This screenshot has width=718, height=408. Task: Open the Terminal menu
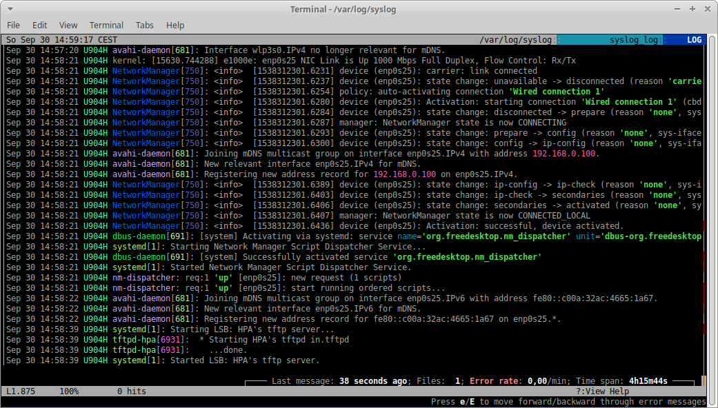(106, 25)
